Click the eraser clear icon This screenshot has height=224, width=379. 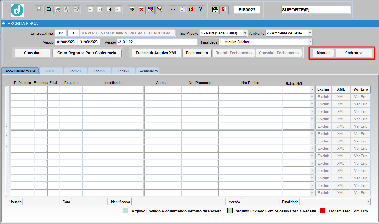point(160,9)
